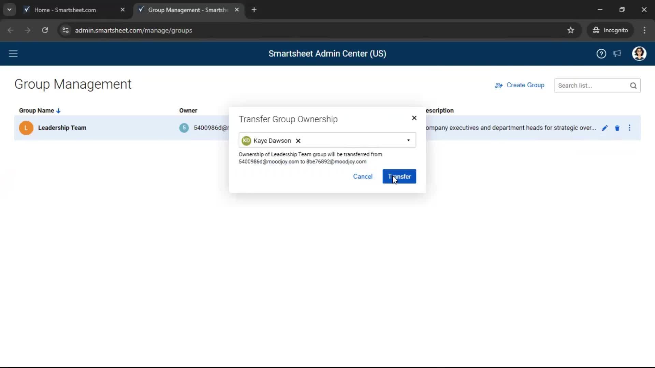Click the search magnifier icon in search field
This screenshot has width=655, height=368.
pyautogui.click(x=634, y=86)
